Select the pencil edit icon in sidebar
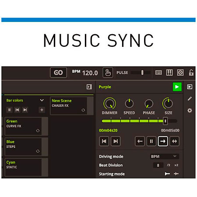This screenshot has width=197, height=197. point(190,98)
